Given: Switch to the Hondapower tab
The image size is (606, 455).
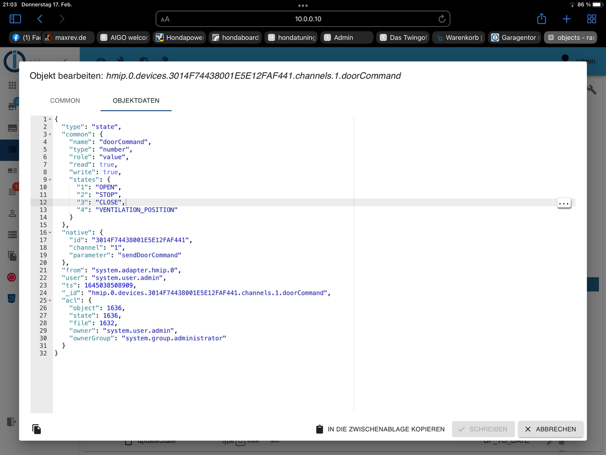Looking at the screenshot, I should coord(180,37).
